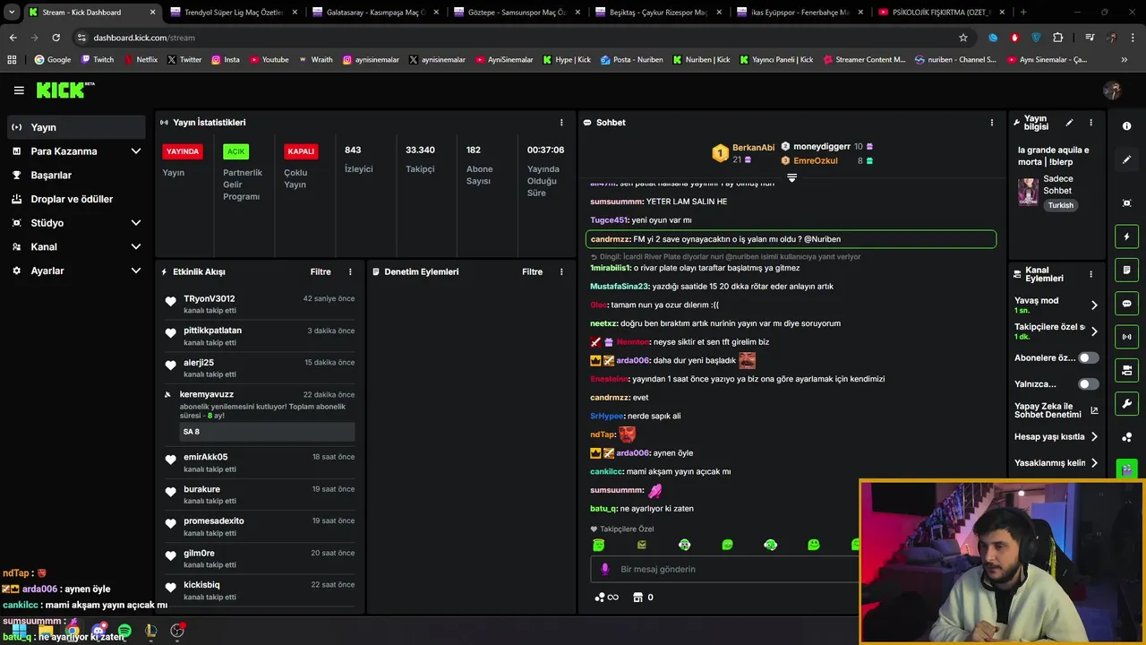1146x645 pixels.
Task: Insert first follower emote with halo
Action: (598, 545)
